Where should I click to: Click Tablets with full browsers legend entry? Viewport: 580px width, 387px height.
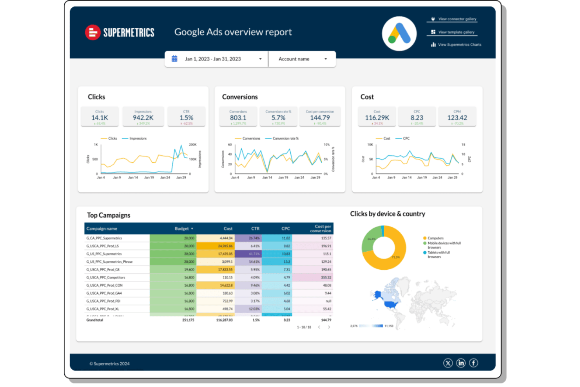pos(436,254)
